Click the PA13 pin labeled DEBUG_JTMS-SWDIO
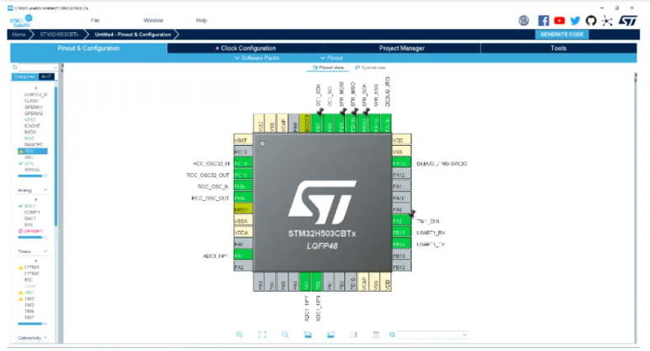Screen dimensions: 650x351 coord(402,163)
